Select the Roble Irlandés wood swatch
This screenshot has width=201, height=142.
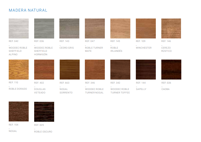pyautogui.click(x=120, y=29)
